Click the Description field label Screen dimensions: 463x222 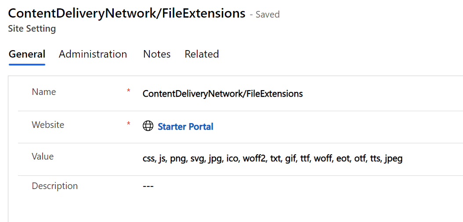coord(54,186)
